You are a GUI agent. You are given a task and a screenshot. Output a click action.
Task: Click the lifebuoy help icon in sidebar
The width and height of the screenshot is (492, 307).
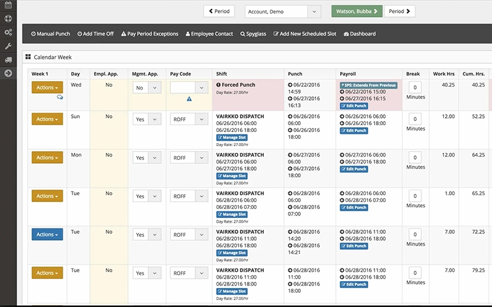8,18
